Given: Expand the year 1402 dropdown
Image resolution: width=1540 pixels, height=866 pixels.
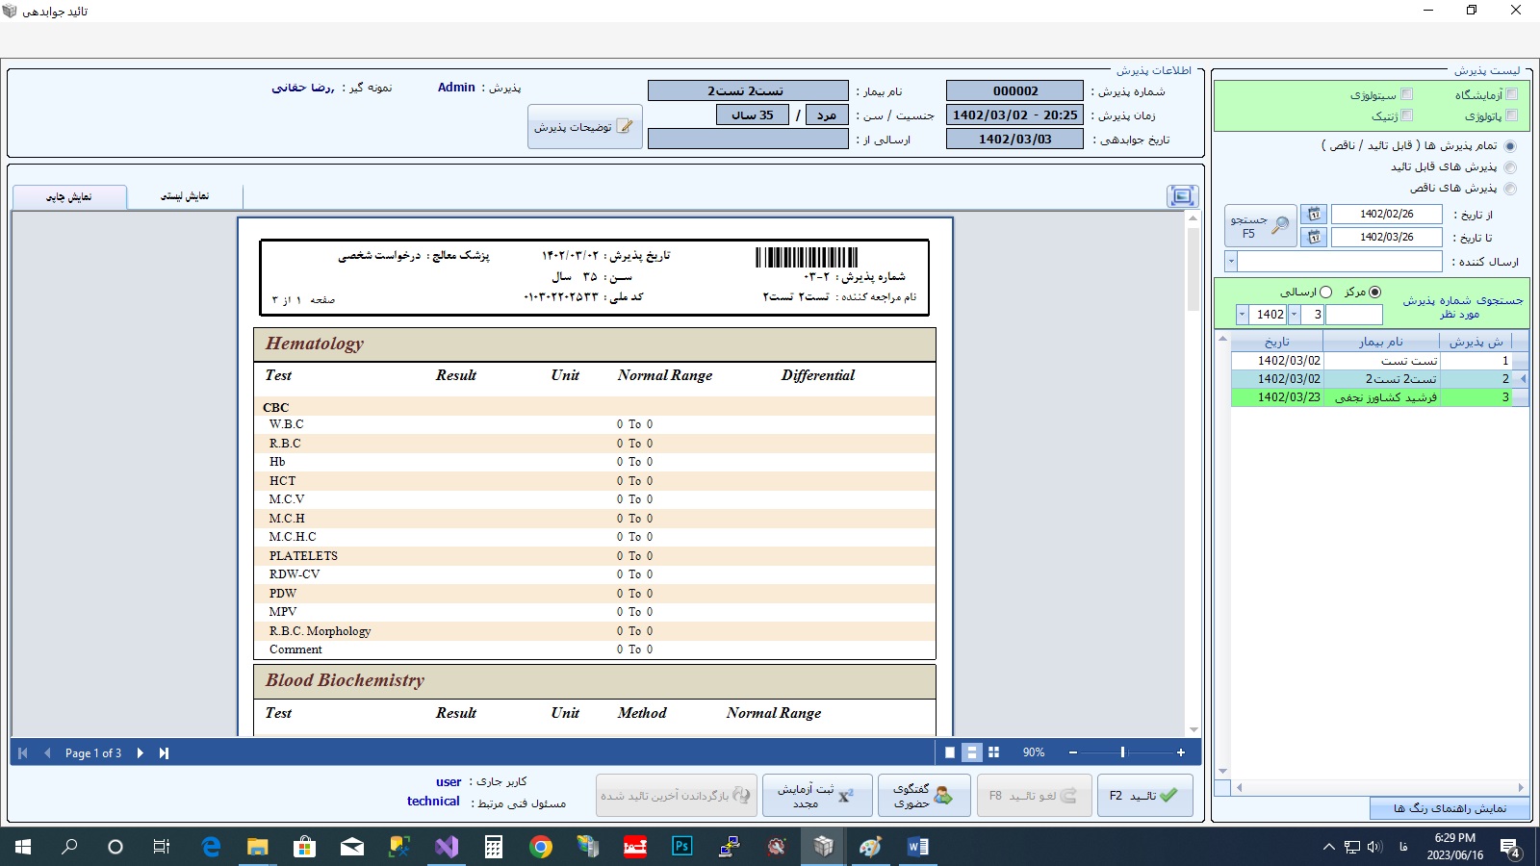Looking at the screenshot, I should (x=1242, y=315).
